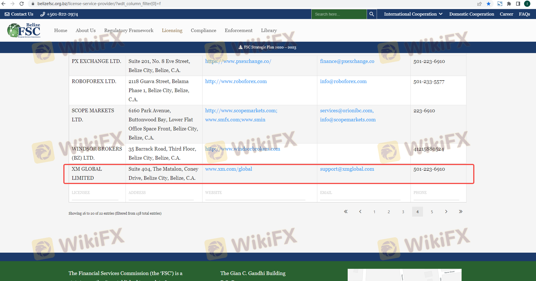Click Contact Us in top bar
This screenshot has height=281, width=536.
(x=19, y=14)
